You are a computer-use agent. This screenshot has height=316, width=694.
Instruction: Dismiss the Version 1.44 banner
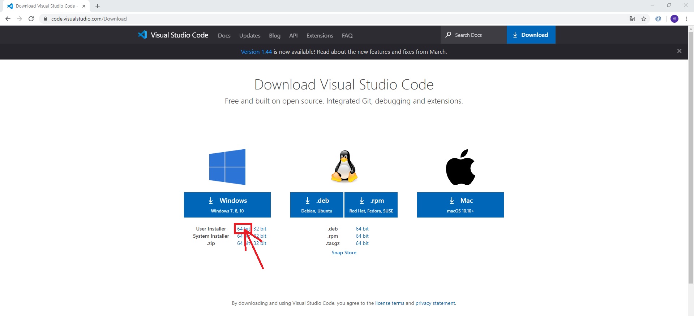point(679,51)
